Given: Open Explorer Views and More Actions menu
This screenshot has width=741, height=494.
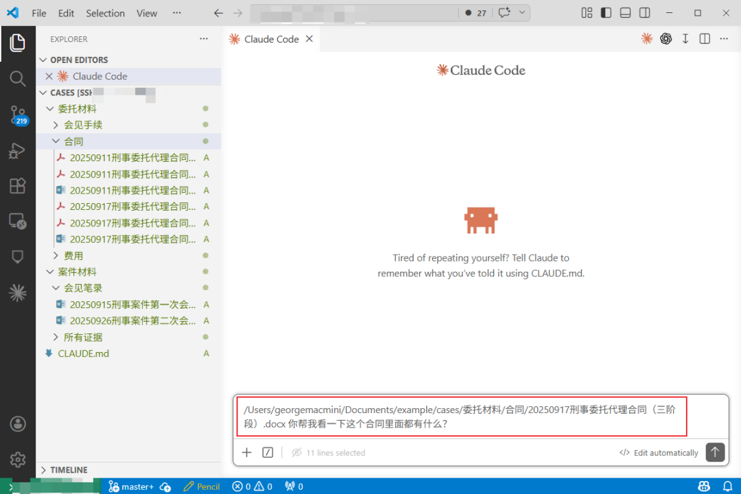Looking at the screenshot, I should pyautogui.click(x=204, y=38).
